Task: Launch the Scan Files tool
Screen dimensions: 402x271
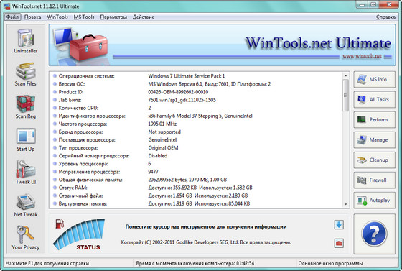Action: [26, 74]
